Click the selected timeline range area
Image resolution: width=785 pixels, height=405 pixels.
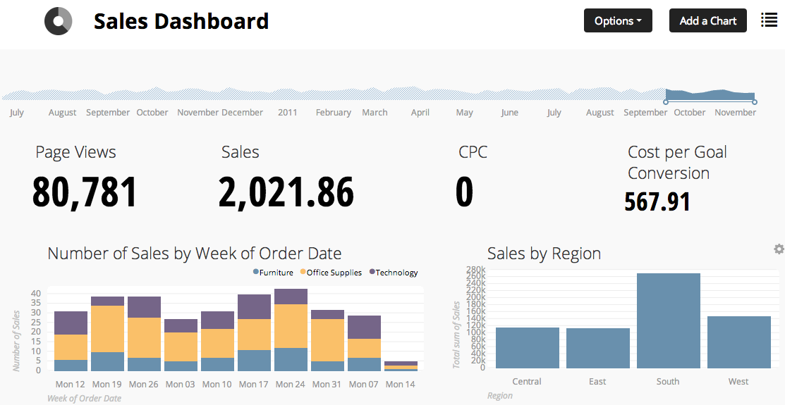click(x=710, y=96)
